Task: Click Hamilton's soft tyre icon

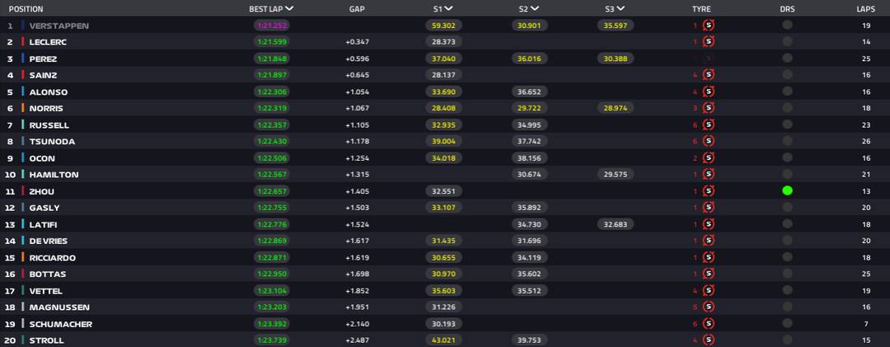Action: coord(709,175)
